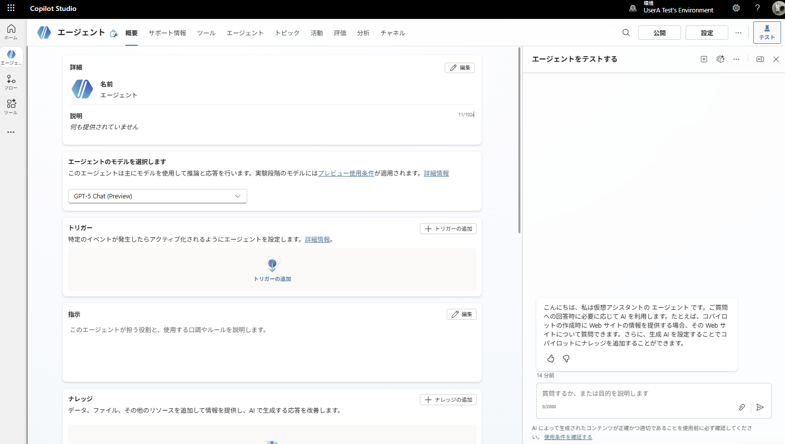Click the 公開 publish button

(x=660, y=33)
